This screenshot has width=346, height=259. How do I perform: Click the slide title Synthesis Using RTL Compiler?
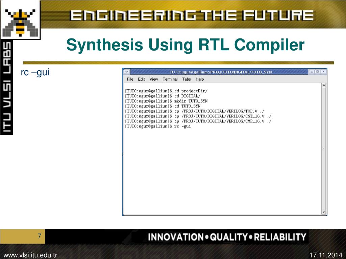point(186,45)
